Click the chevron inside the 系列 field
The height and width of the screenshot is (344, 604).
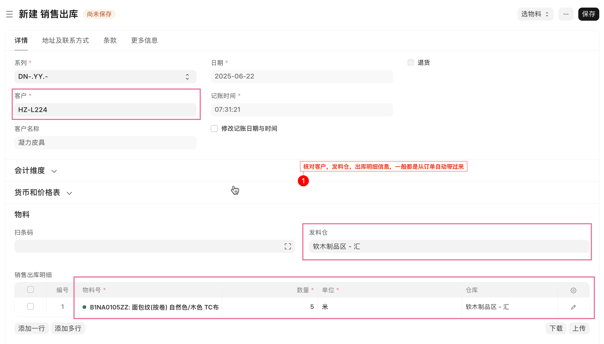click(187, 76)
